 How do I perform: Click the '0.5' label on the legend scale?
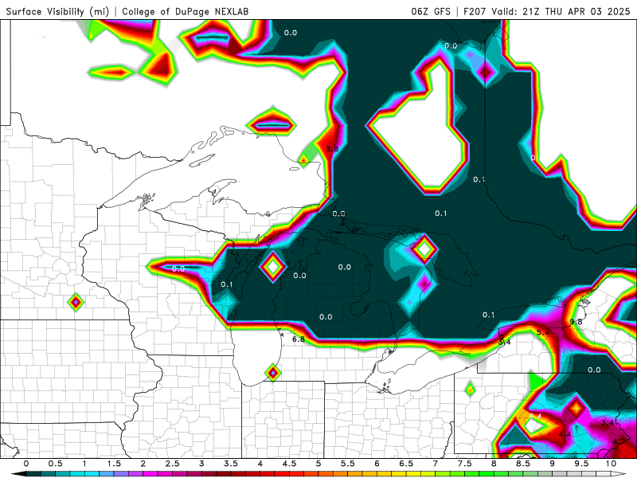pyautogui.click(x=55, y=464)
